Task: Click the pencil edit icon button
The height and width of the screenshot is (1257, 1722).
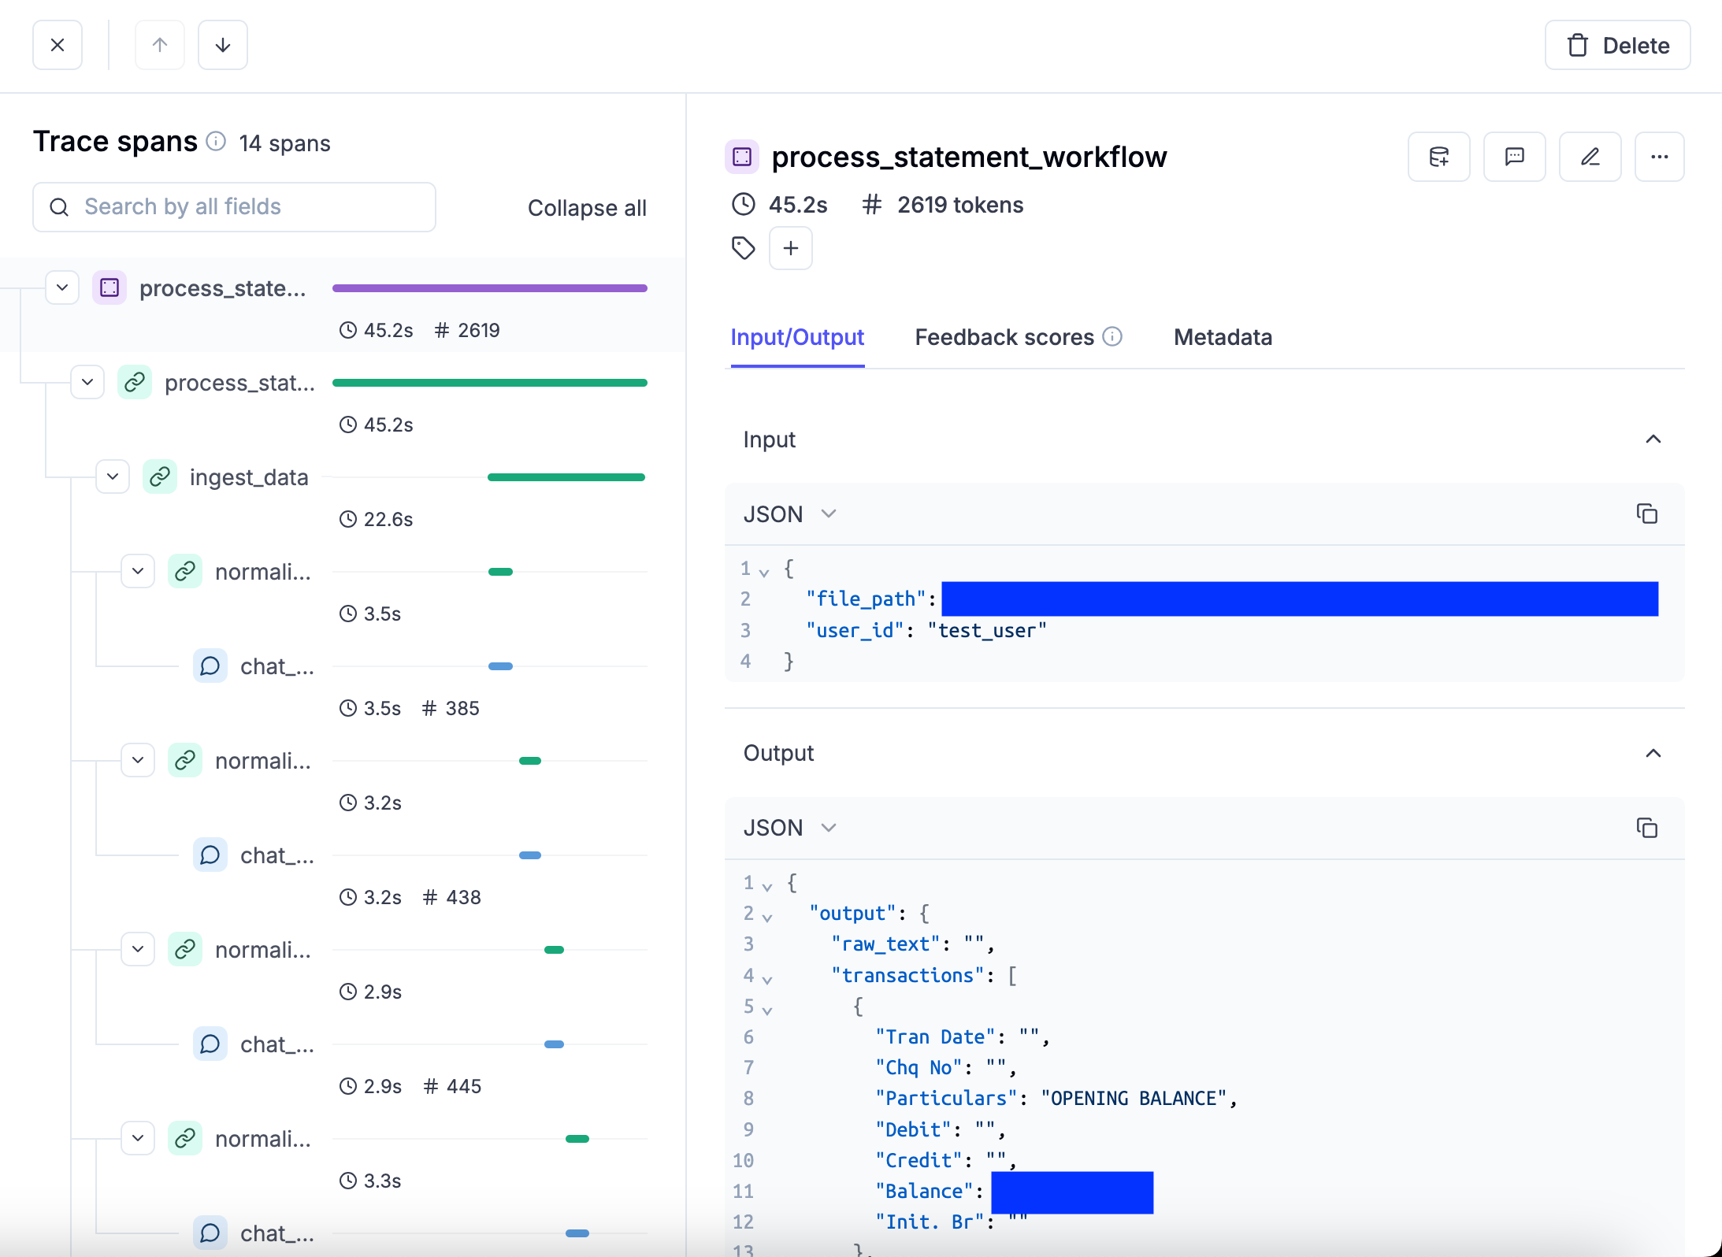Action: click(x=1590, y=157)
